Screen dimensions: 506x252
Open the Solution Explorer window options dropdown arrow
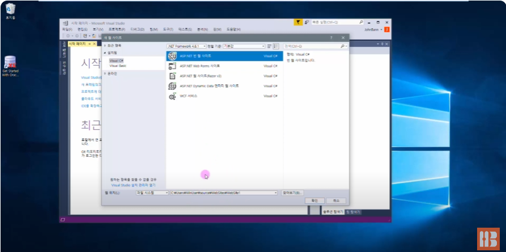[x=378, y=44]
